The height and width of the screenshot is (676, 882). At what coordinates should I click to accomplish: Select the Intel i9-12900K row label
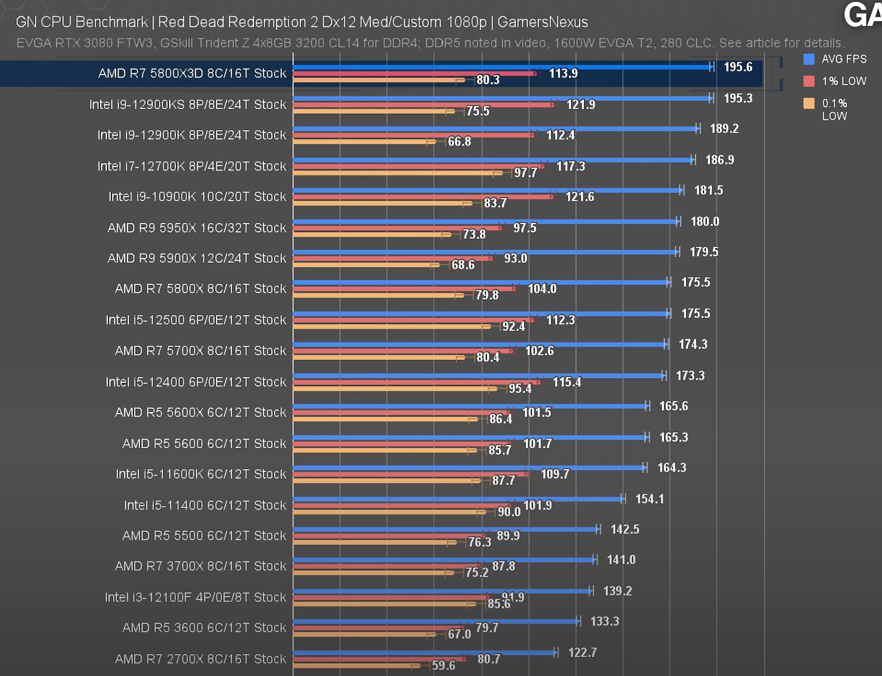tap(192, 135)
